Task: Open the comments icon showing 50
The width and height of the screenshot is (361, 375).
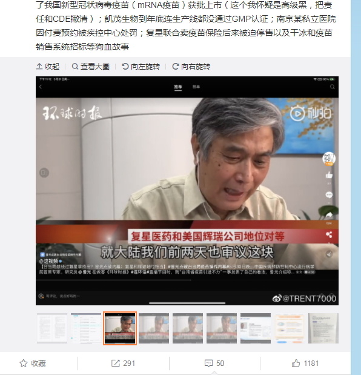Action: click(x=208, y=363)
